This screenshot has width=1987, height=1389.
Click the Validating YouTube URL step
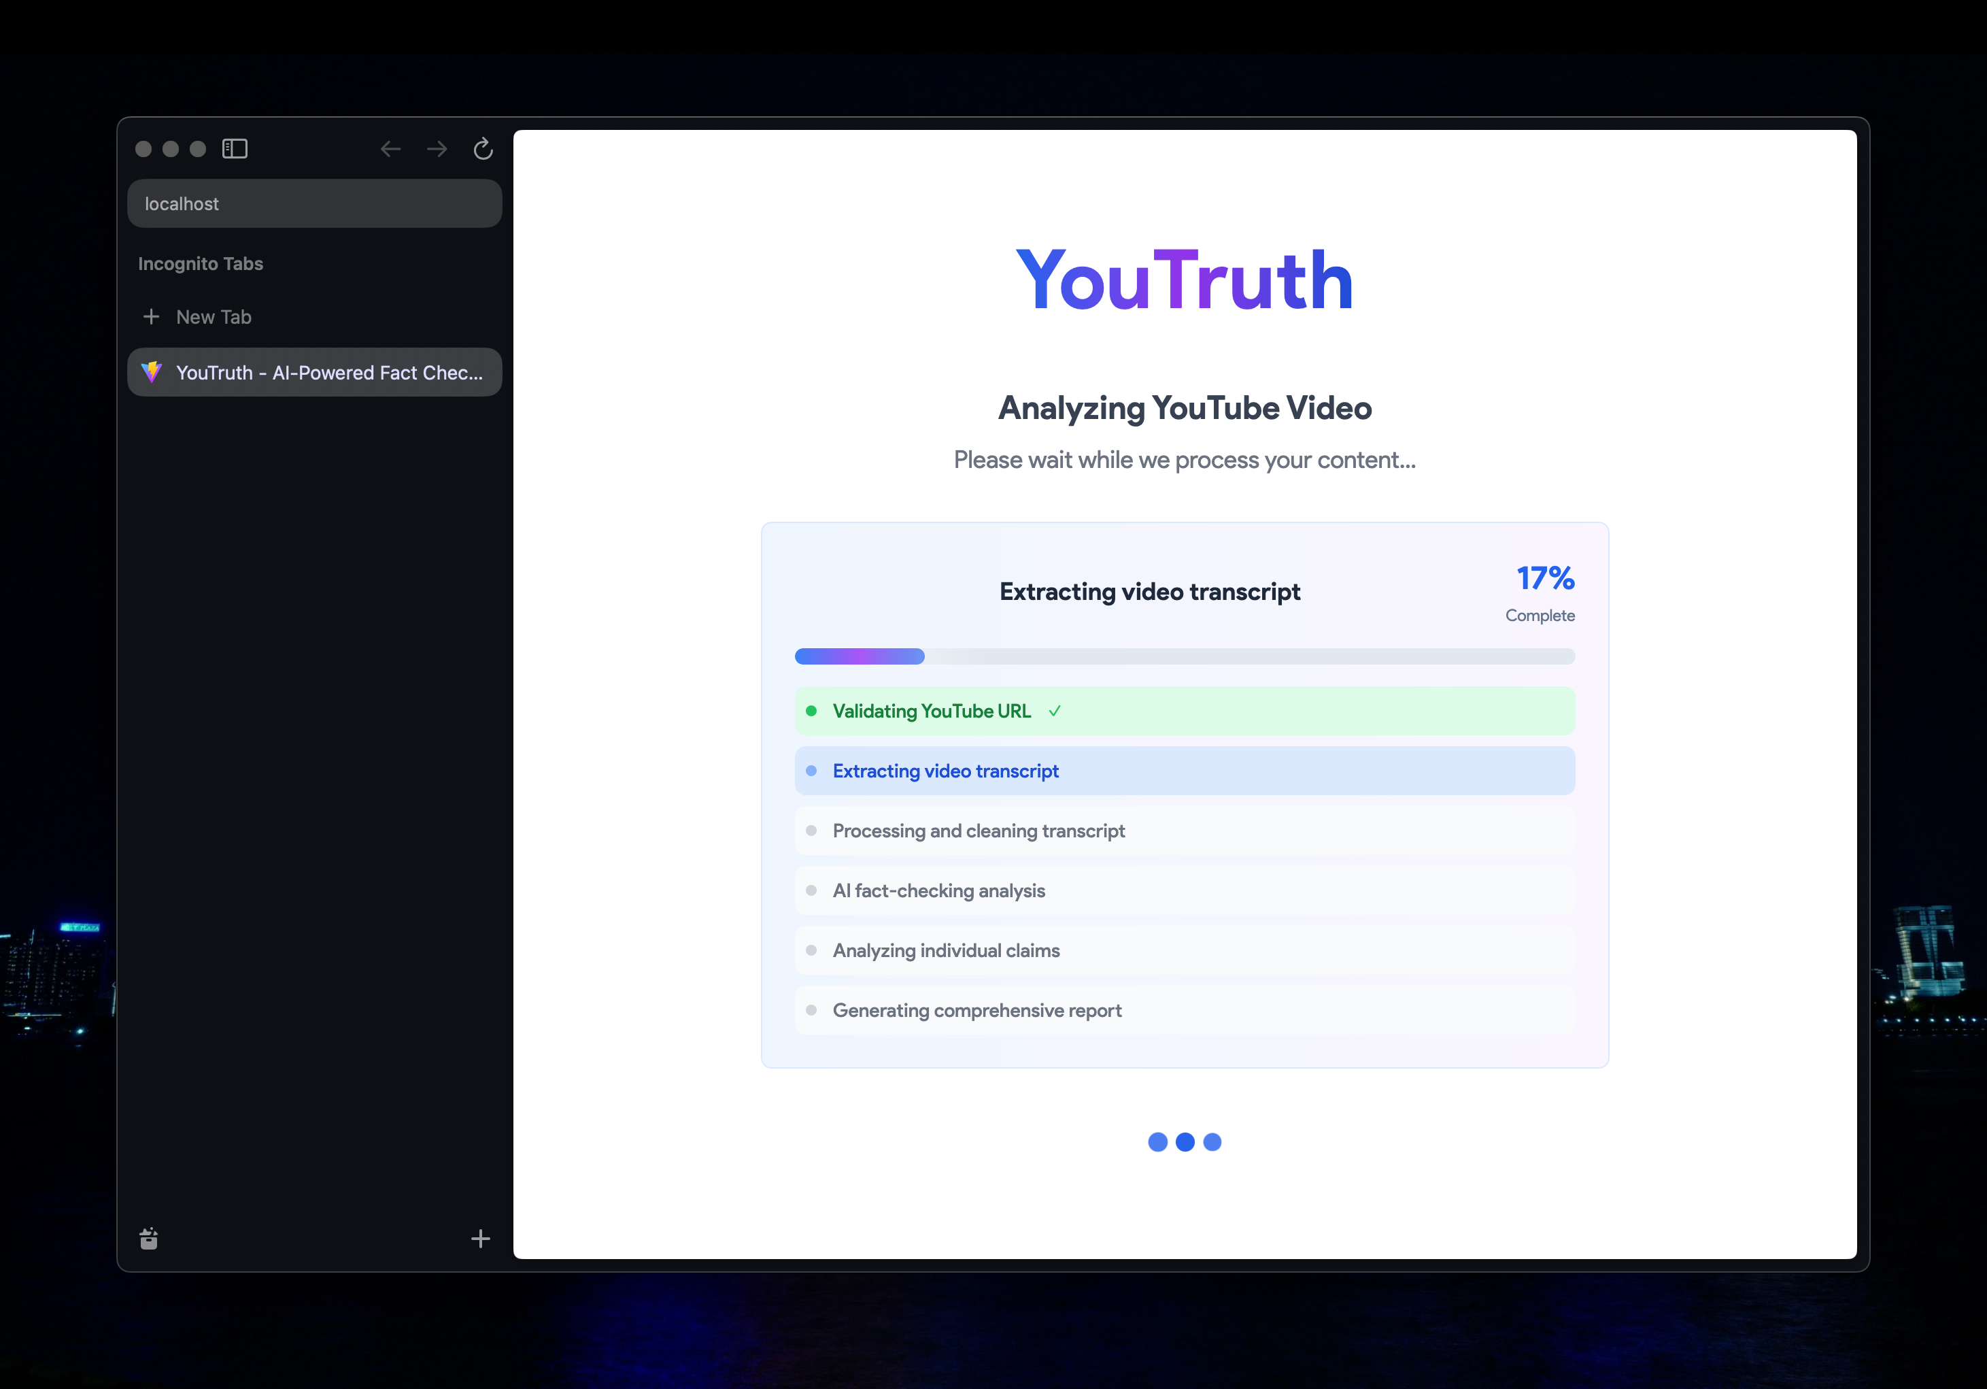tap(931, 712)
